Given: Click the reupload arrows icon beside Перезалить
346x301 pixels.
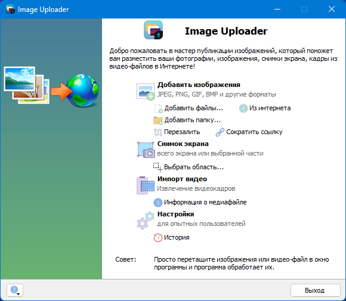Looking at the screenshot, I should click(158, 132).
